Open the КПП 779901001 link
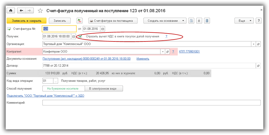269x135 pixels. point(189,51)
